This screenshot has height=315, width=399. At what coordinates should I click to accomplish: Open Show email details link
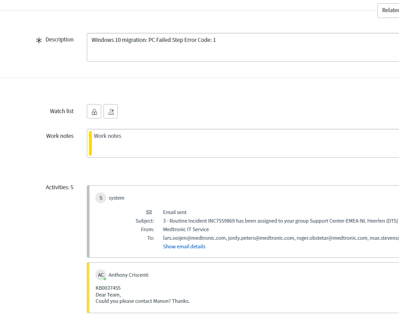184,247
